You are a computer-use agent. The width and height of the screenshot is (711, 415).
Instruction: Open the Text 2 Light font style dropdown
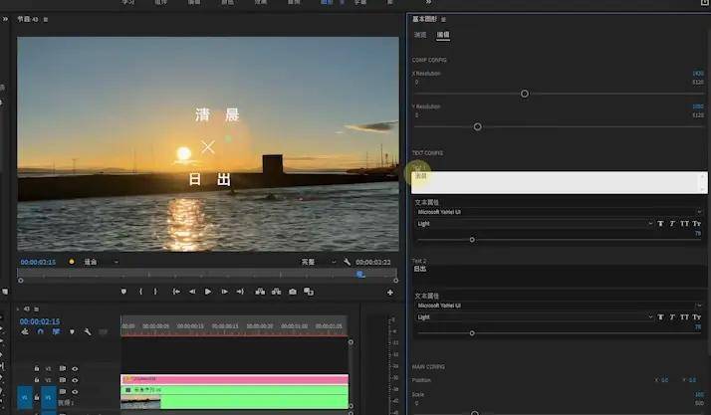(535, 317)
